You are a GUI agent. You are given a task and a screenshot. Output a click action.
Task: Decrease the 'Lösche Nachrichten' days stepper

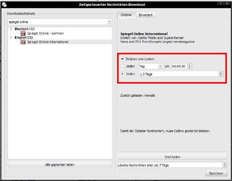click(x=225, y=166)
